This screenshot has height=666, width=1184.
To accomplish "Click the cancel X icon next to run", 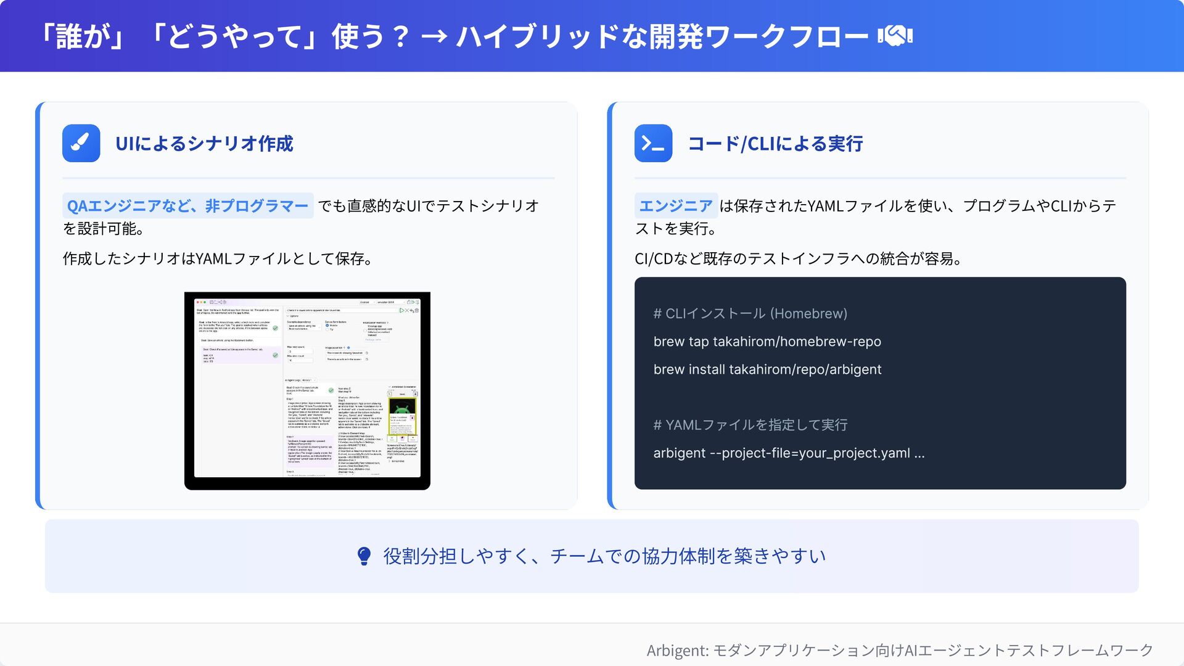I will (407, 310).
